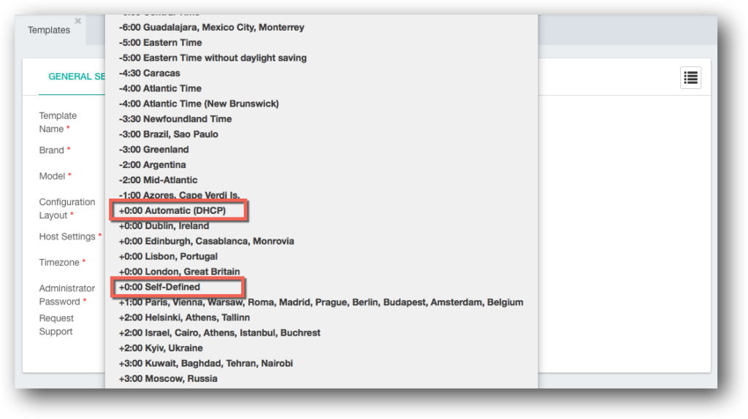
Task: Select -3:00 Brazil, Sao Paulo
Action: (x=169, y=134)
